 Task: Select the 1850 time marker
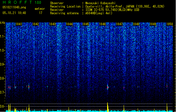click(x=170, y=24)
